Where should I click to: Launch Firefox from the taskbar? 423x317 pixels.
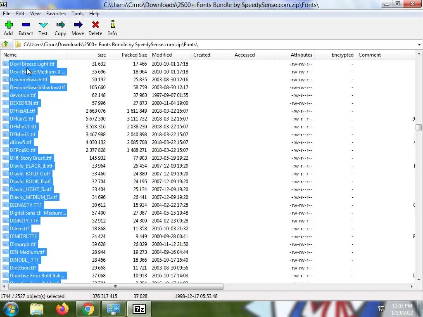click(62, 309)
